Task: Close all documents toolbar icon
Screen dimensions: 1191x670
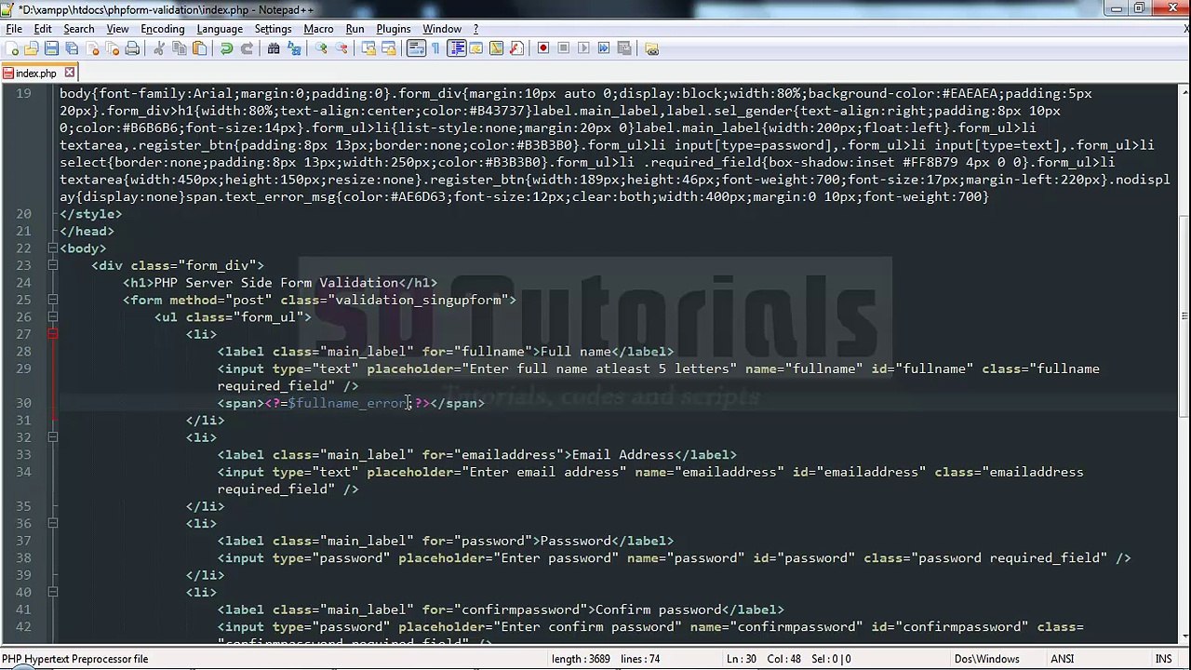Action: [112, 48]
